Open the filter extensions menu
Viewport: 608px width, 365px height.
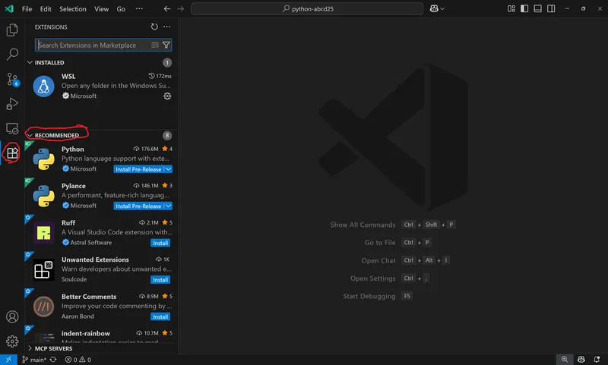(x=166, y=45)
